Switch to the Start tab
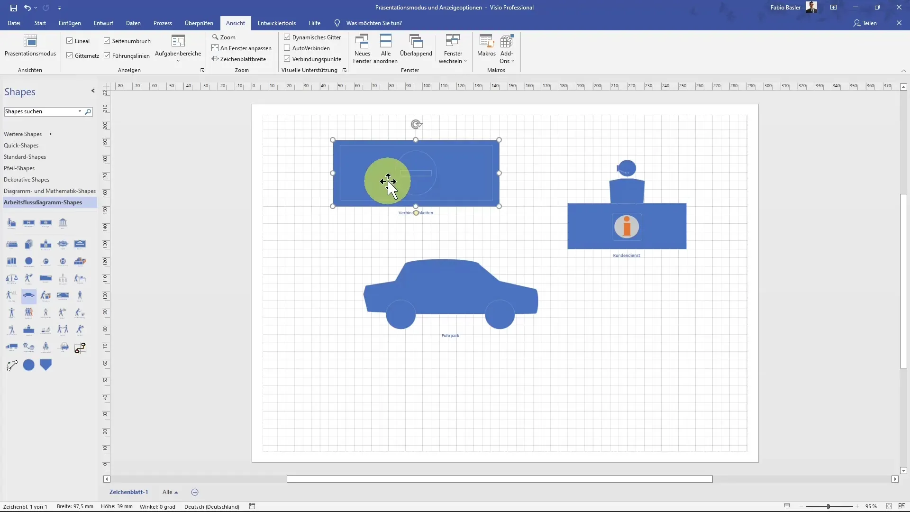 40,23
